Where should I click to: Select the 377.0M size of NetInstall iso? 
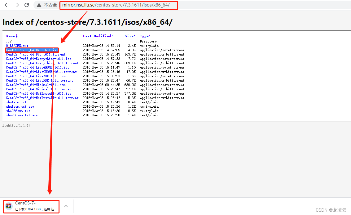point(130,93)
